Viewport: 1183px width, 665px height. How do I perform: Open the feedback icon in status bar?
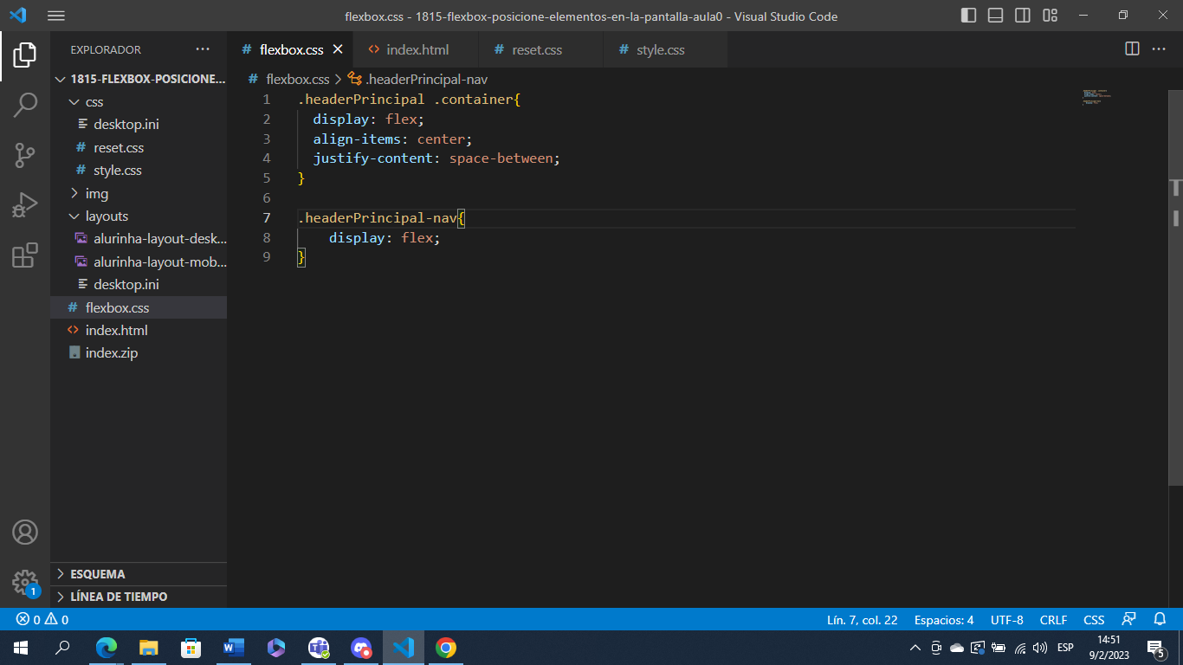pyautogui.click(x=1128, y=620)
